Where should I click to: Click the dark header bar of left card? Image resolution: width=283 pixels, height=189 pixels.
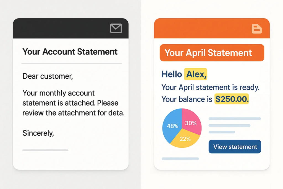[61, 29]
